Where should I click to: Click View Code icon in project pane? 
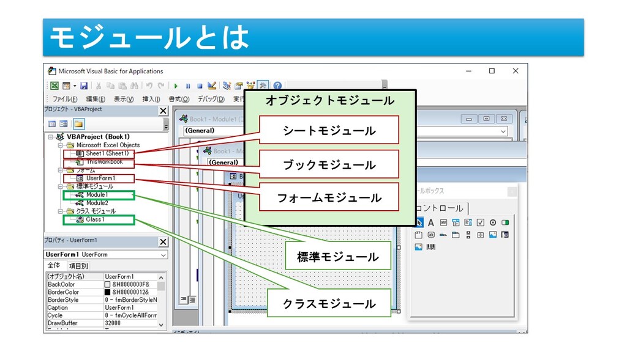pyautogui.click(x=52, y=124)
